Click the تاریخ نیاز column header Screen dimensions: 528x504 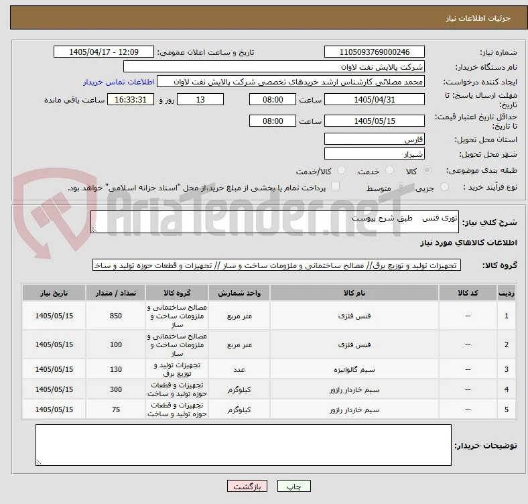(x=54, y=293)
